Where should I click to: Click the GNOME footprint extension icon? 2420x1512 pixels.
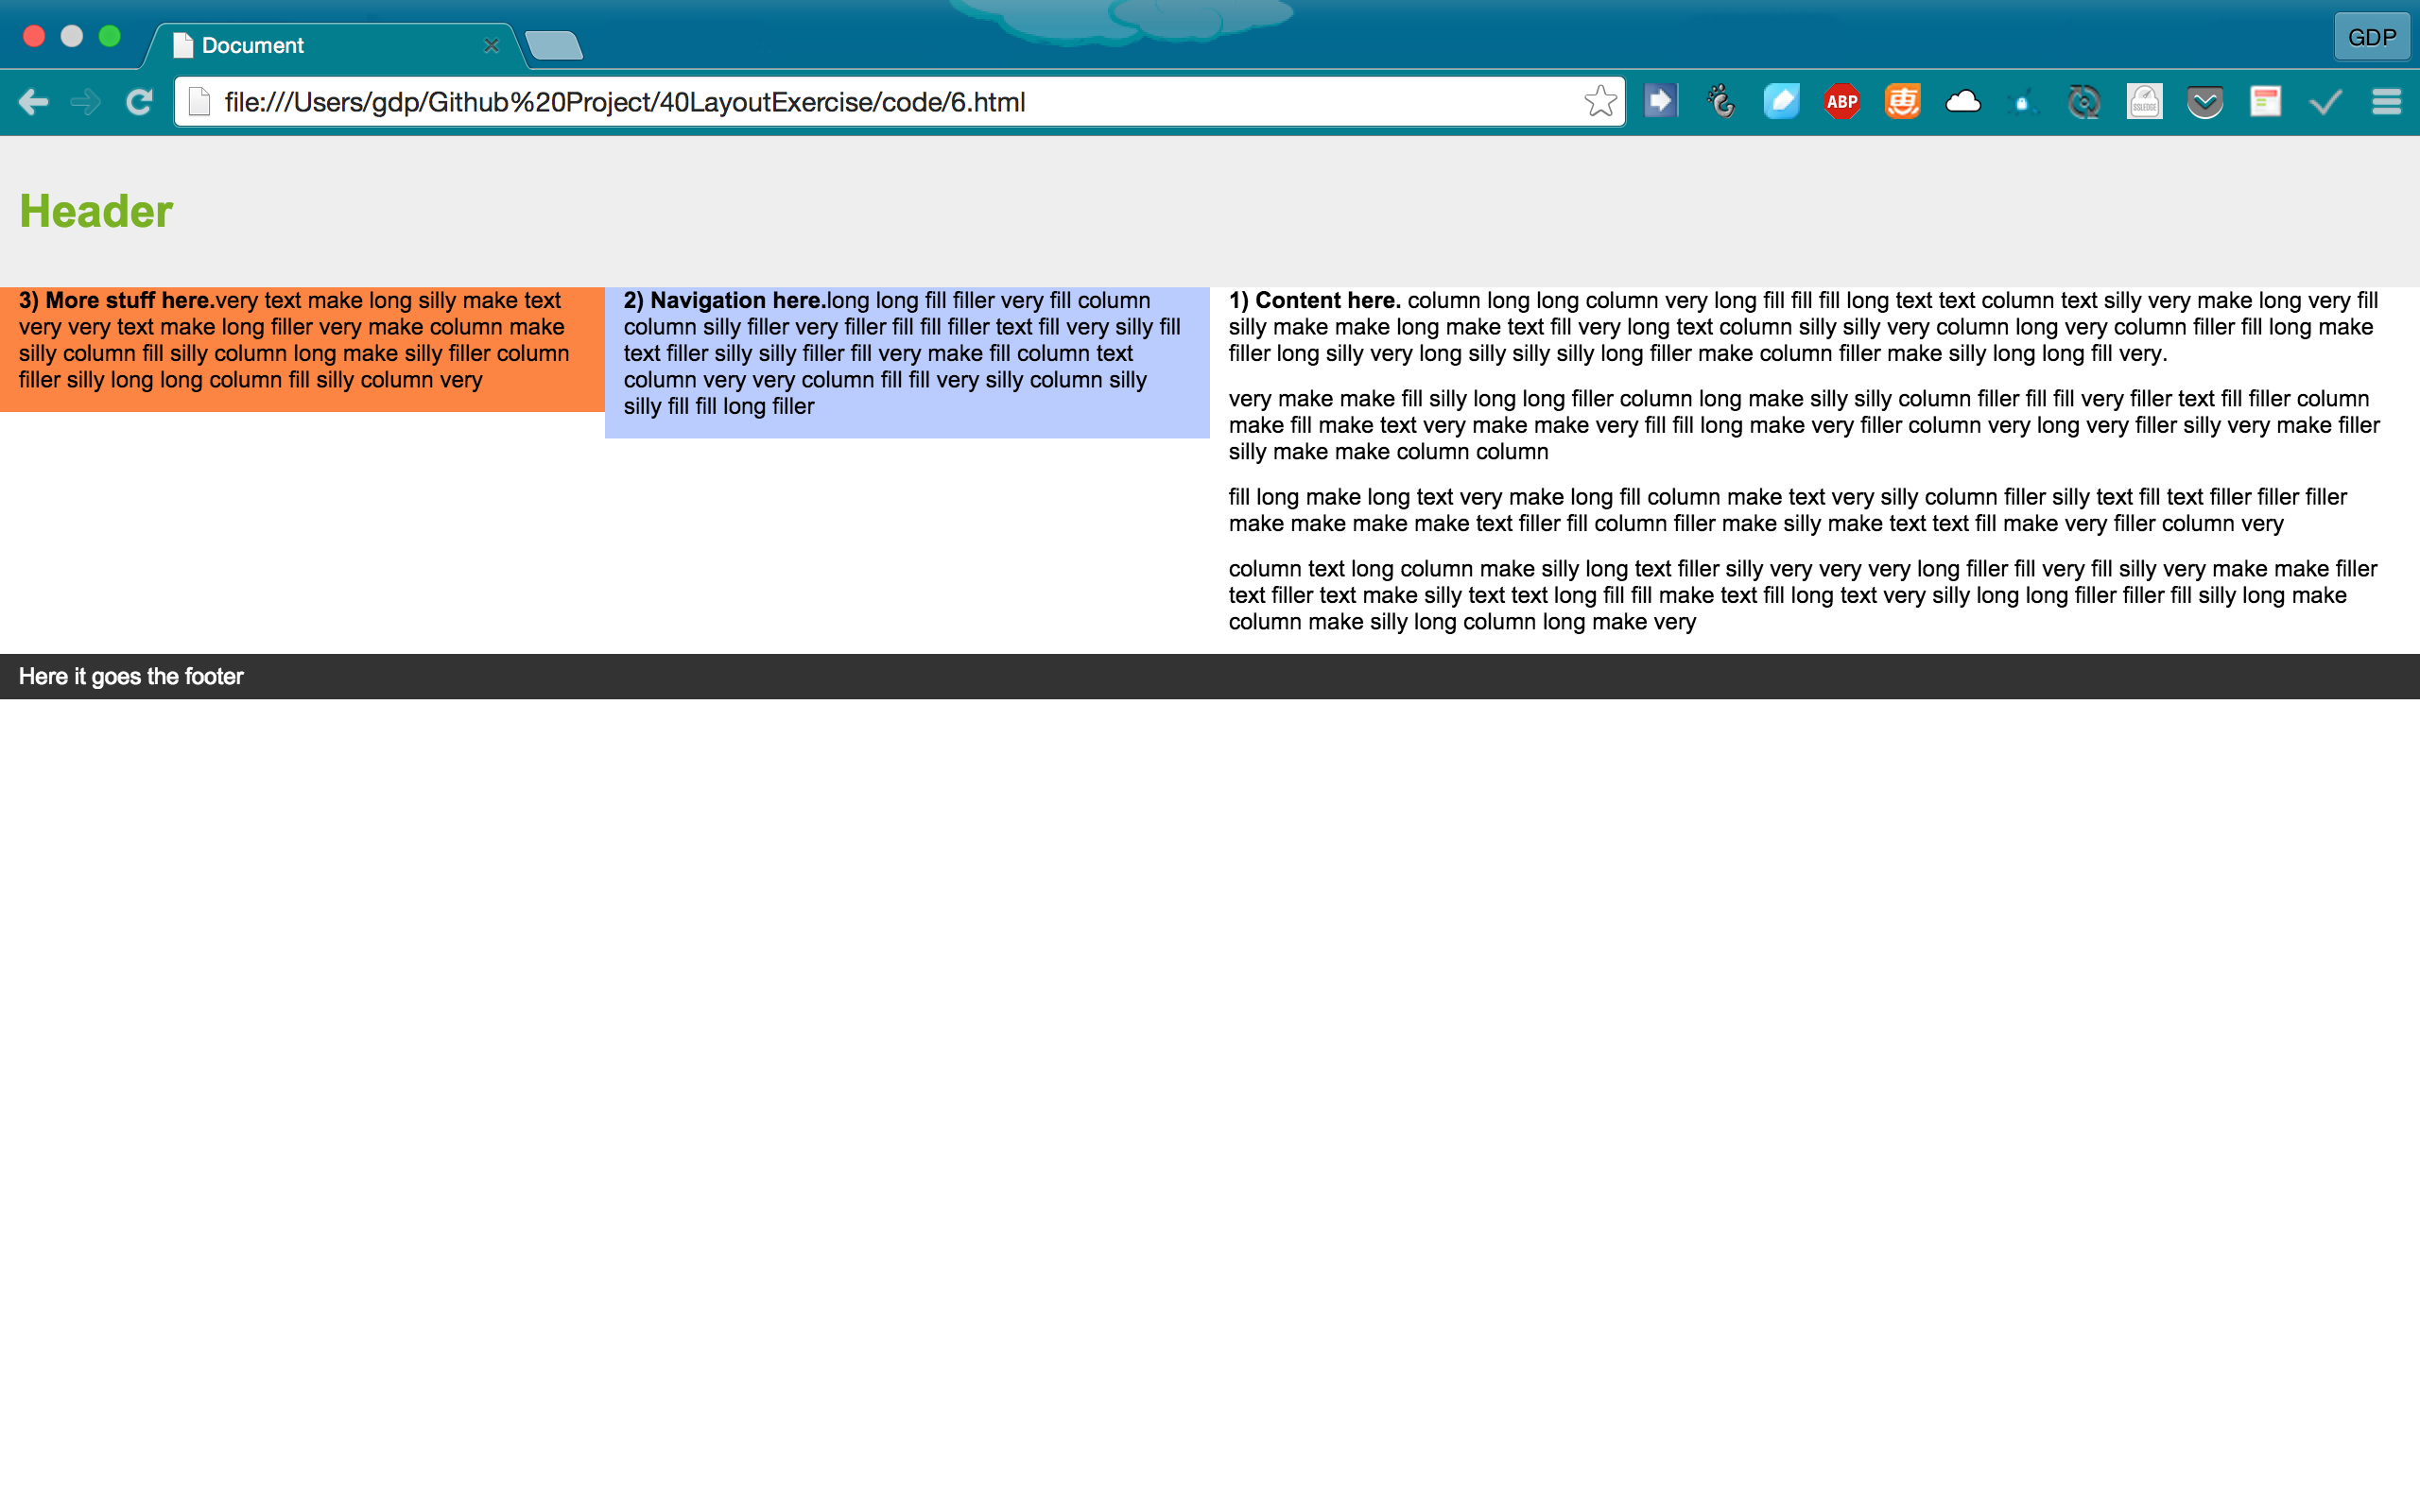(x=1721, y=102)
